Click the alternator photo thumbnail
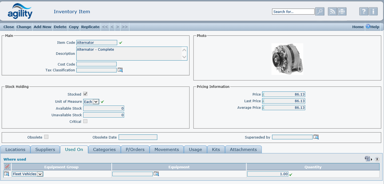 click(287, 59)
